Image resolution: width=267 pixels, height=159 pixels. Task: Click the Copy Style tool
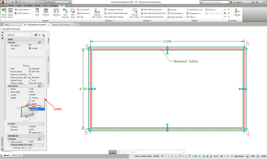pyautogui.click(x=83, y=10)
